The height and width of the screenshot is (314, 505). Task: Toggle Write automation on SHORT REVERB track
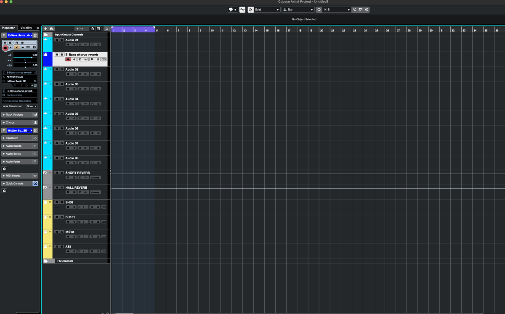[x=73, y=177]
